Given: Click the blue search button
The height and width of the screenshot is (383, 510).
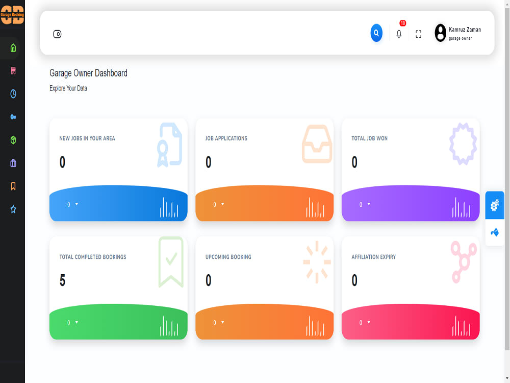Looking at the screenshot, I should click(x=376, y=33).
